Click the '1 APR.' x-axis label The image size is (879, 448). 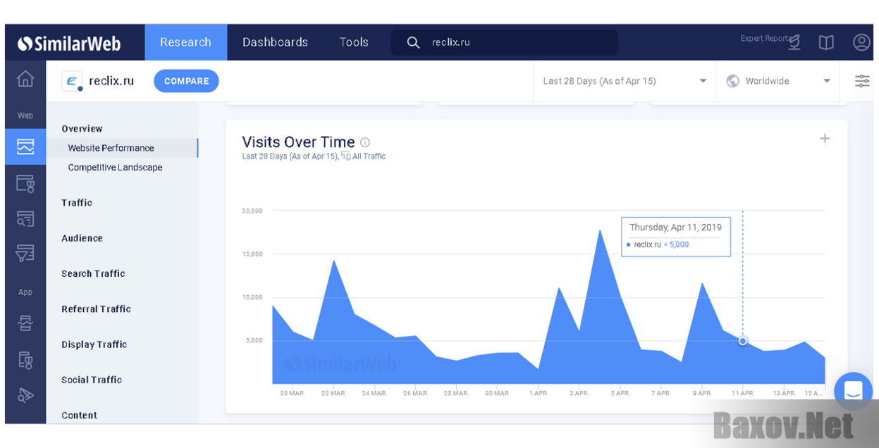tap(539, 393)
